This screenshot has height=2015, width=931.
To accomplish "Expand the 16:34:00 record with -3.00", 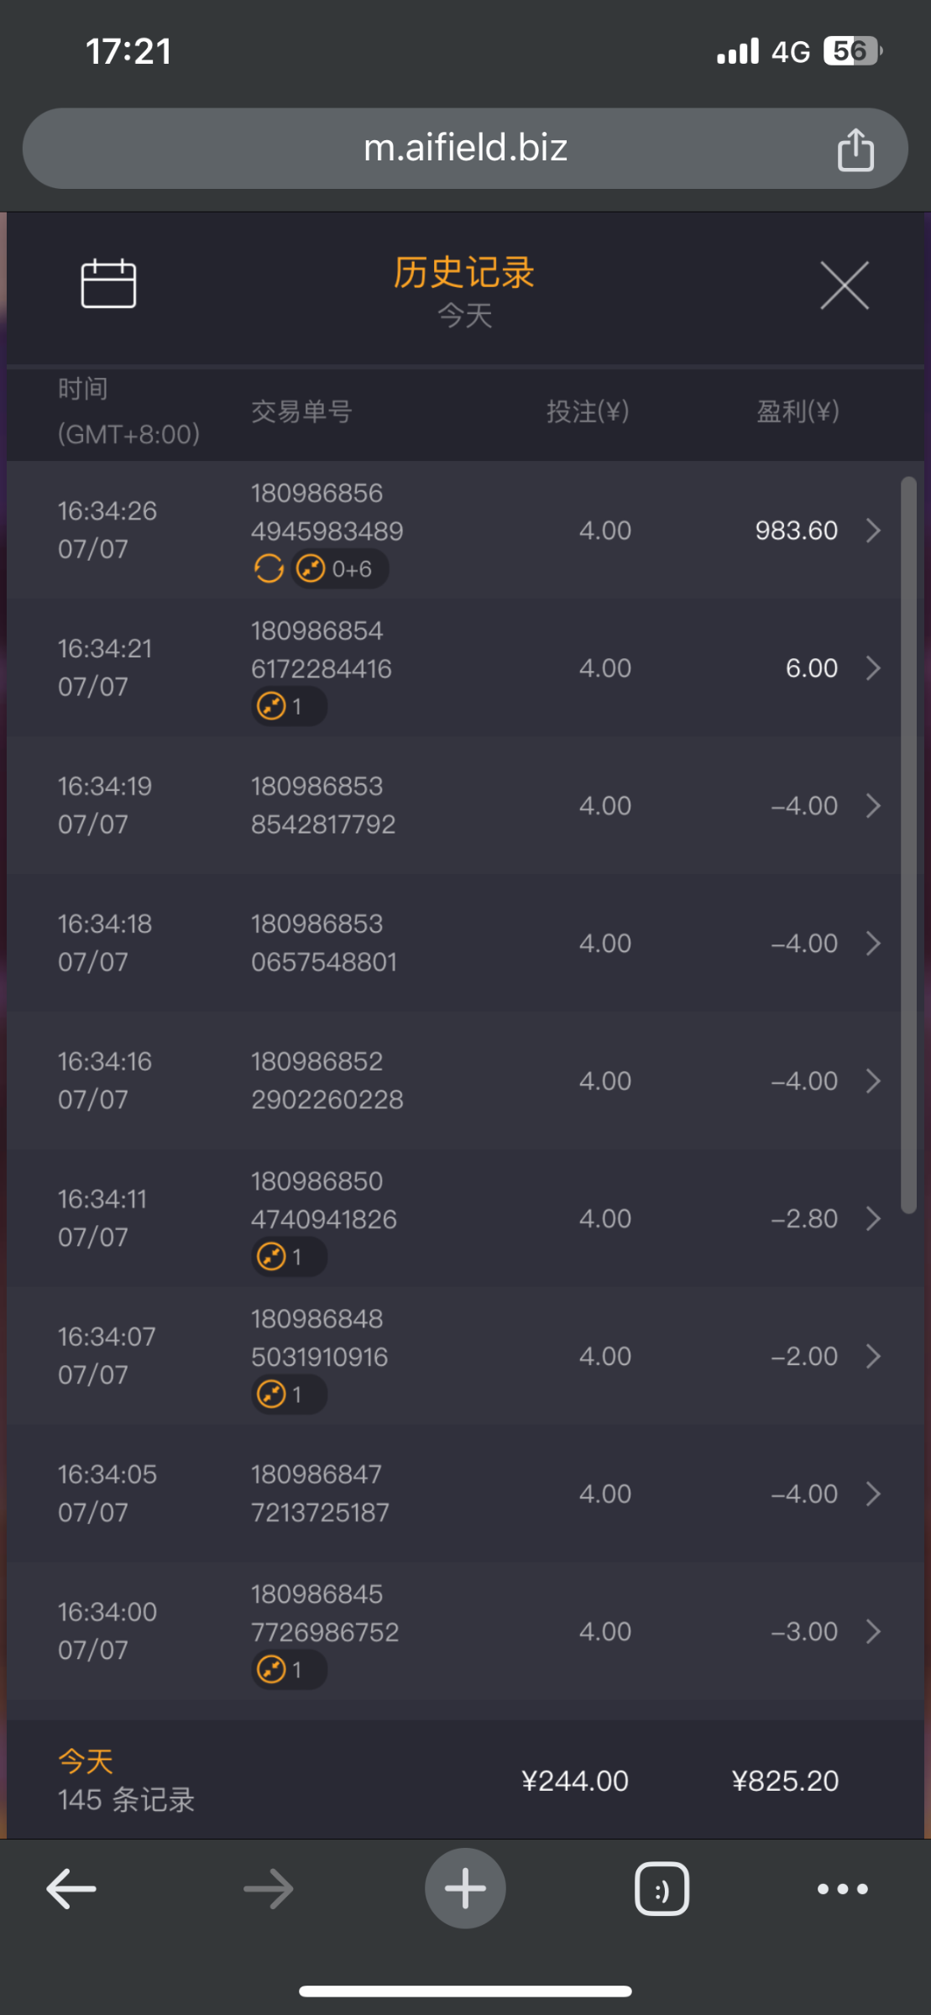I will click(x=873, y=1631).
